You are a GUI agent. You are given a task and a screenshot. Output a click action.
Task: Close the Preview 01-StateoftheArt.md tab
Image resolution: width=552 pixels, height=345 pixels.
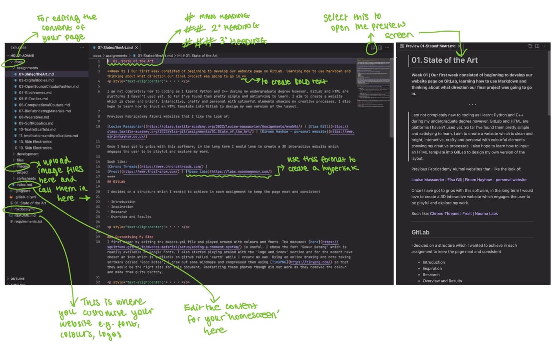tap(459, 46)
